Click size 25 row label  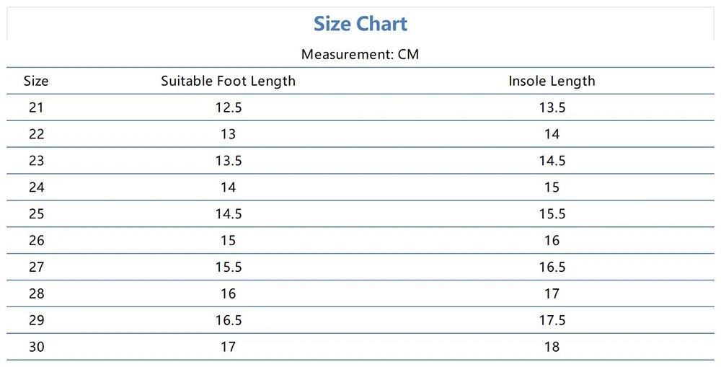[x=36, y=214]
